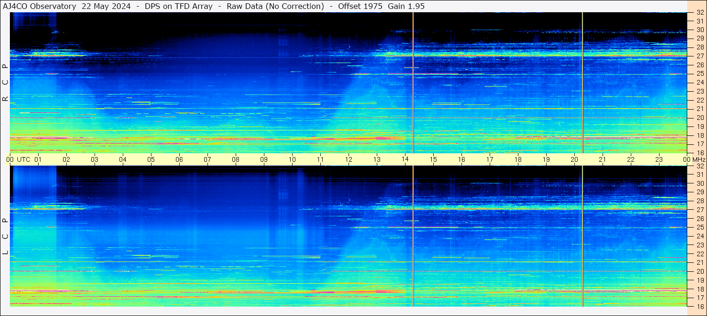Click hour 21 on the UTC time axis
This screenshot has width=707, height=316.
(x=603, y=159)
